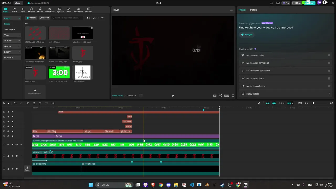Click the record voiceover microphone icon
Screen dimensions: 336x189
point(259,103)
